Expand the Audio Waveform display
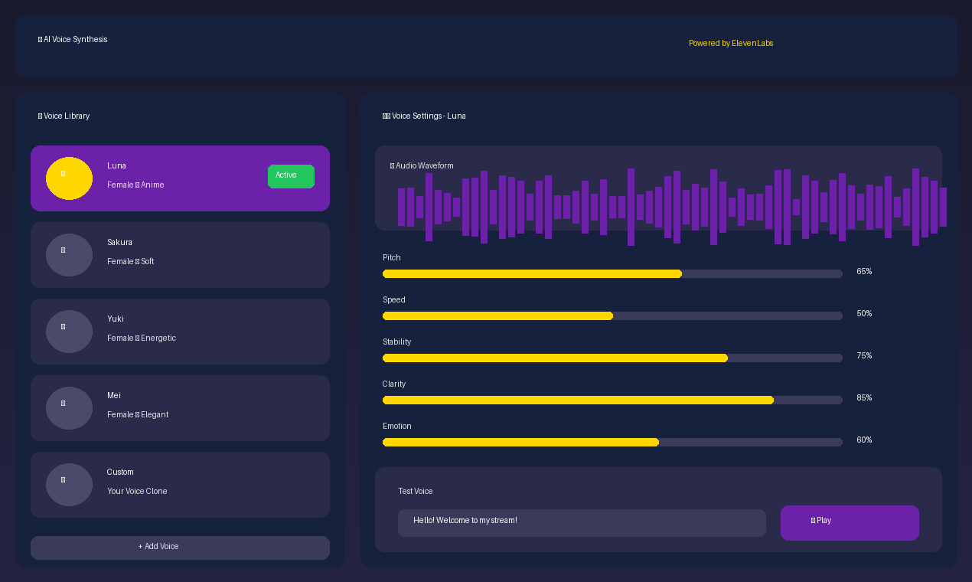972x582 pixels. point(658,190)
